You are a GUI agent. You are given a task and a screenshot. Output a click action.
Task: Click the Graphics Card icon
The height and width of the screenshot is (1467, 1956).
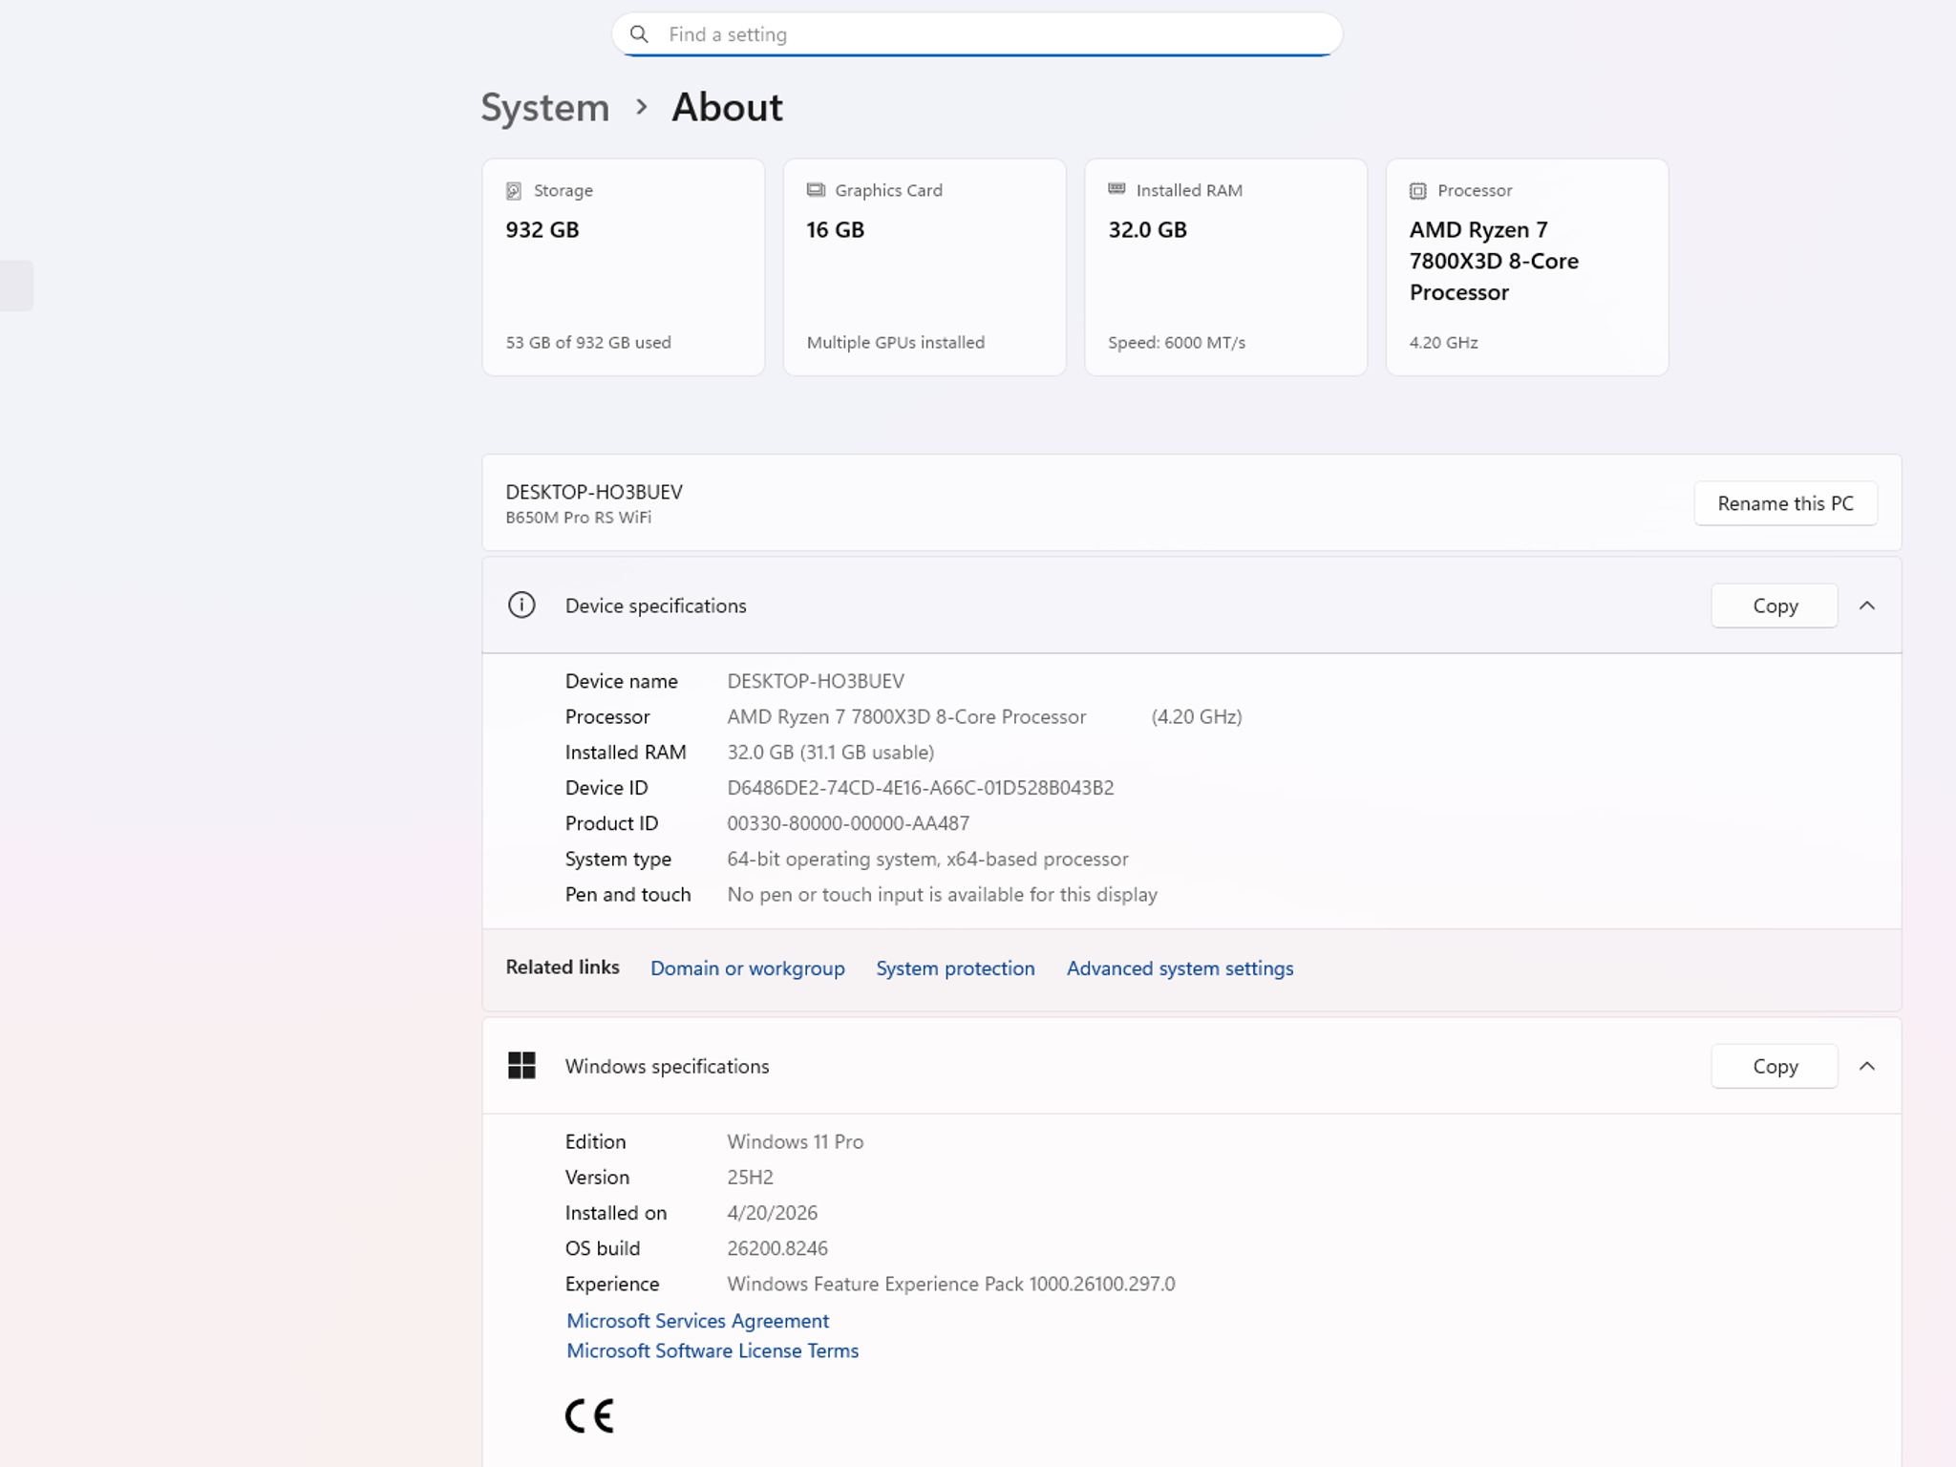coord(816,189)
